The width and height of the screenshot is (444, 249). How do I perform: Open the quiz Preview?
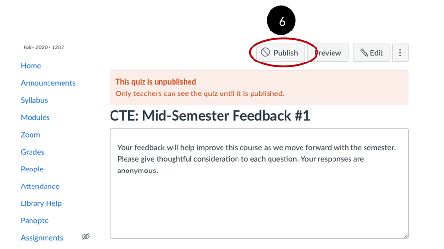click(329, 53)
